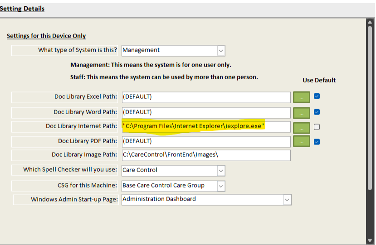Screen dimensions: 376x245
Task: Open the system type dropdown
Action: click(221, 51)
